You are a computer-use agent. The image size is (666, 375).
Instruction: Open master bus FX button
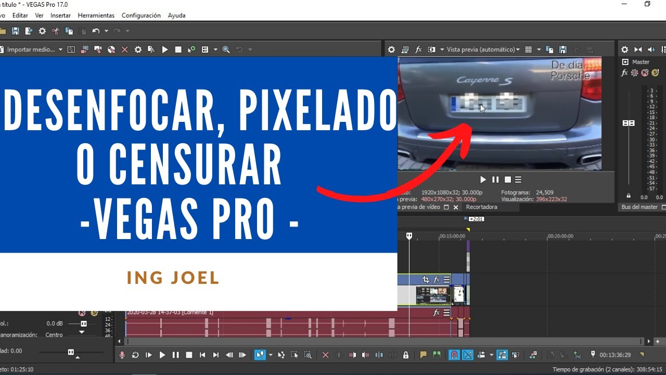[x=625, y=73]
